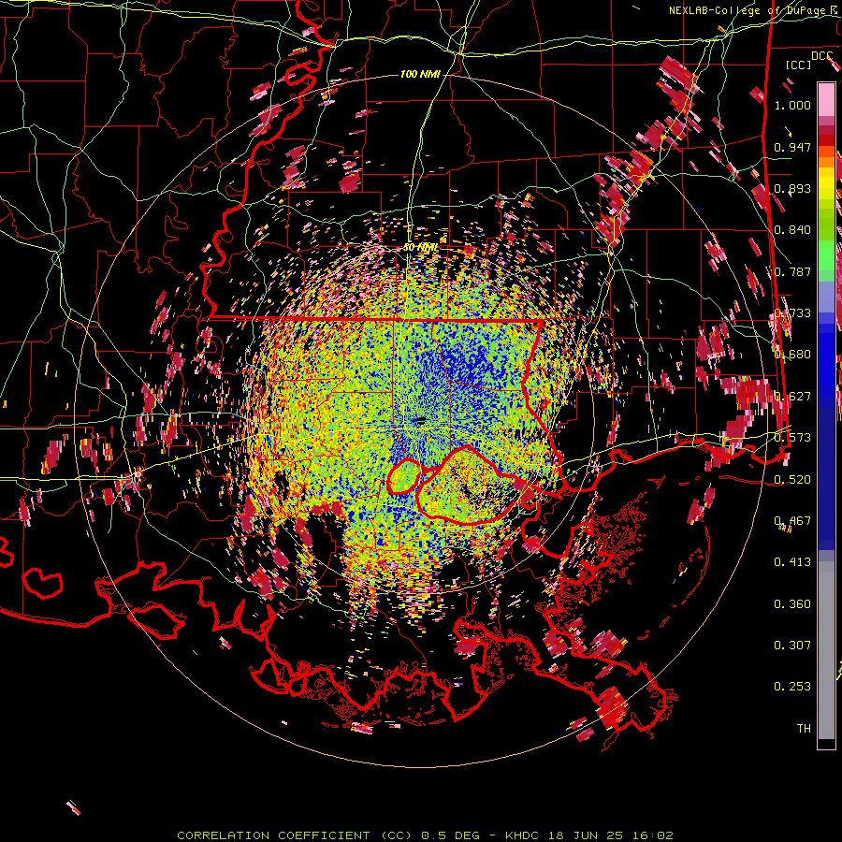Click the 0.627 value on color scale

tap(792, 397)
